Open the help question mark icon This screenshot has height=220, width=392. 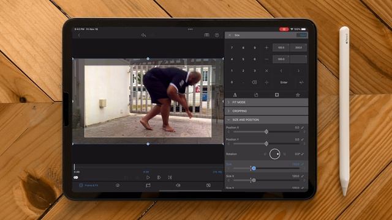tap(217, 35)
